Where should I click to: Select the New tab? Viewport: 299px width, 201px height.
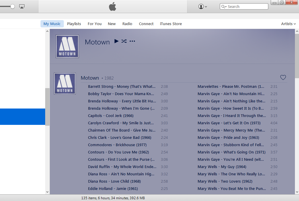[x=112, y=24]
